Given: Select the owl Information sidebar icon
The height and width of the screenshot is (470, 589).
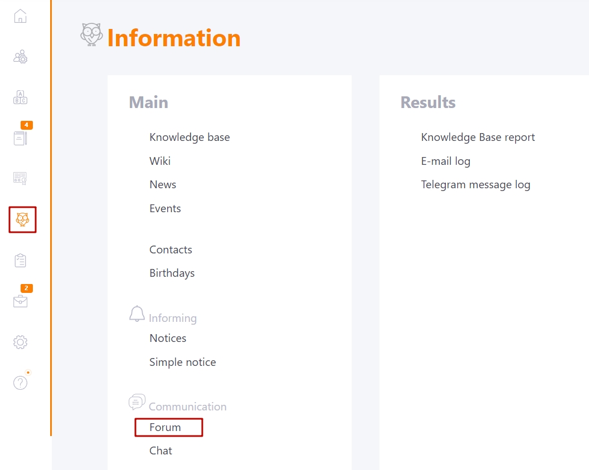Looking at the screenshot, I should [22, 219].
